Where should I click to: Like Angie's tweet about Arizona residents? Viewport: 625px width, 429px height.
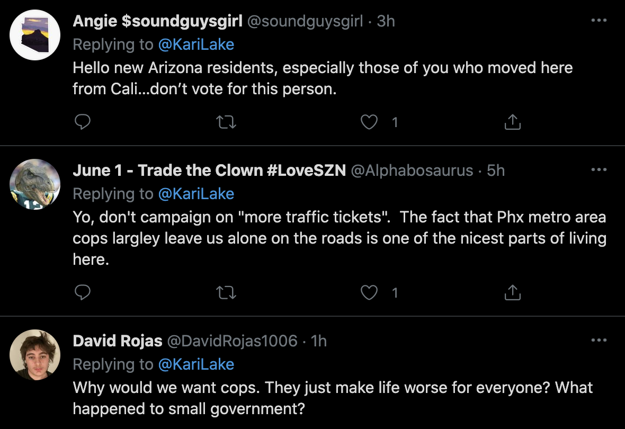point(369,122)
